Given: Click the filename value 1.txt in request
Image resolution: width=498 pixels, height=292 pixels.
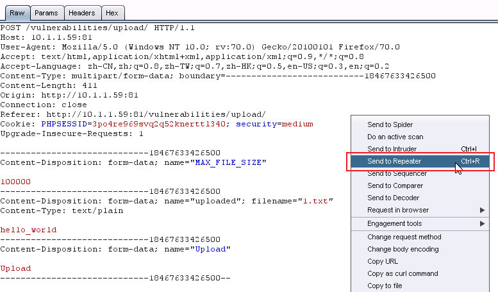Looking at the screenshot, I should pyautogui.click(x=315, y=201).
